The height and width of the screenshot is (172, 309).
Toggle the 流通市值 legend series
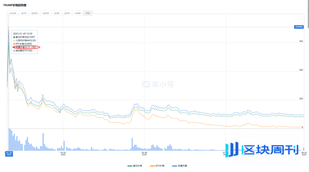click(179, 166)
